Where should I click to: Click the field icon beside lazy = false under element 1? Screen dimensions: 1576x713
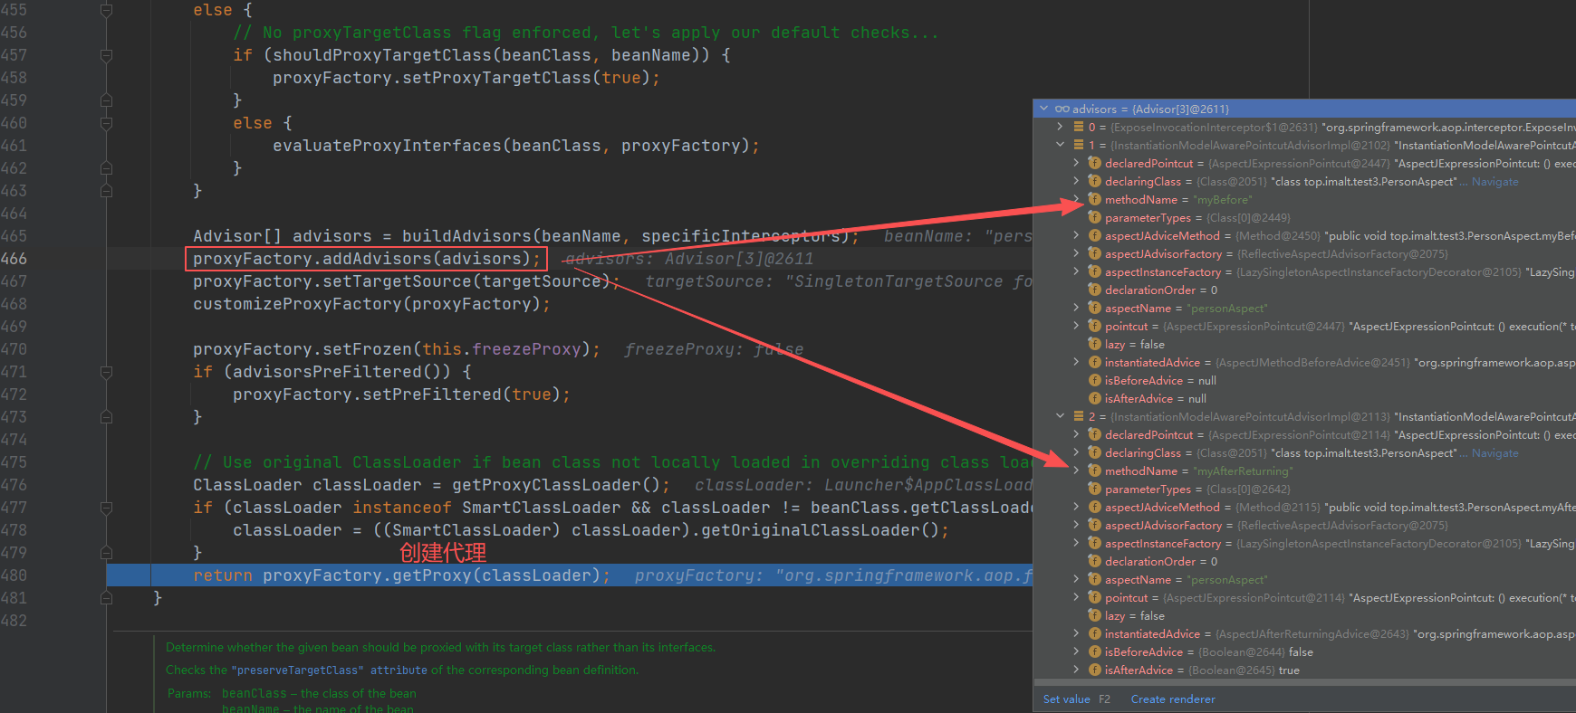pos(1094,344)
